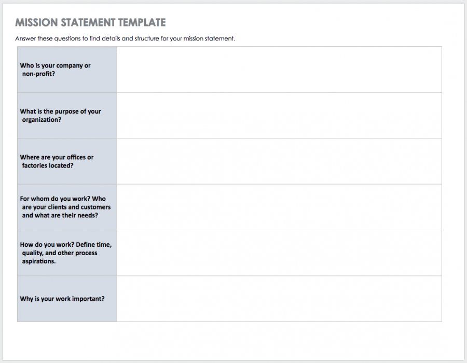Viewport: 467px width, 363px height.
Task: Click the 'How do you work?' question label
Action: (x=65, y=253)
